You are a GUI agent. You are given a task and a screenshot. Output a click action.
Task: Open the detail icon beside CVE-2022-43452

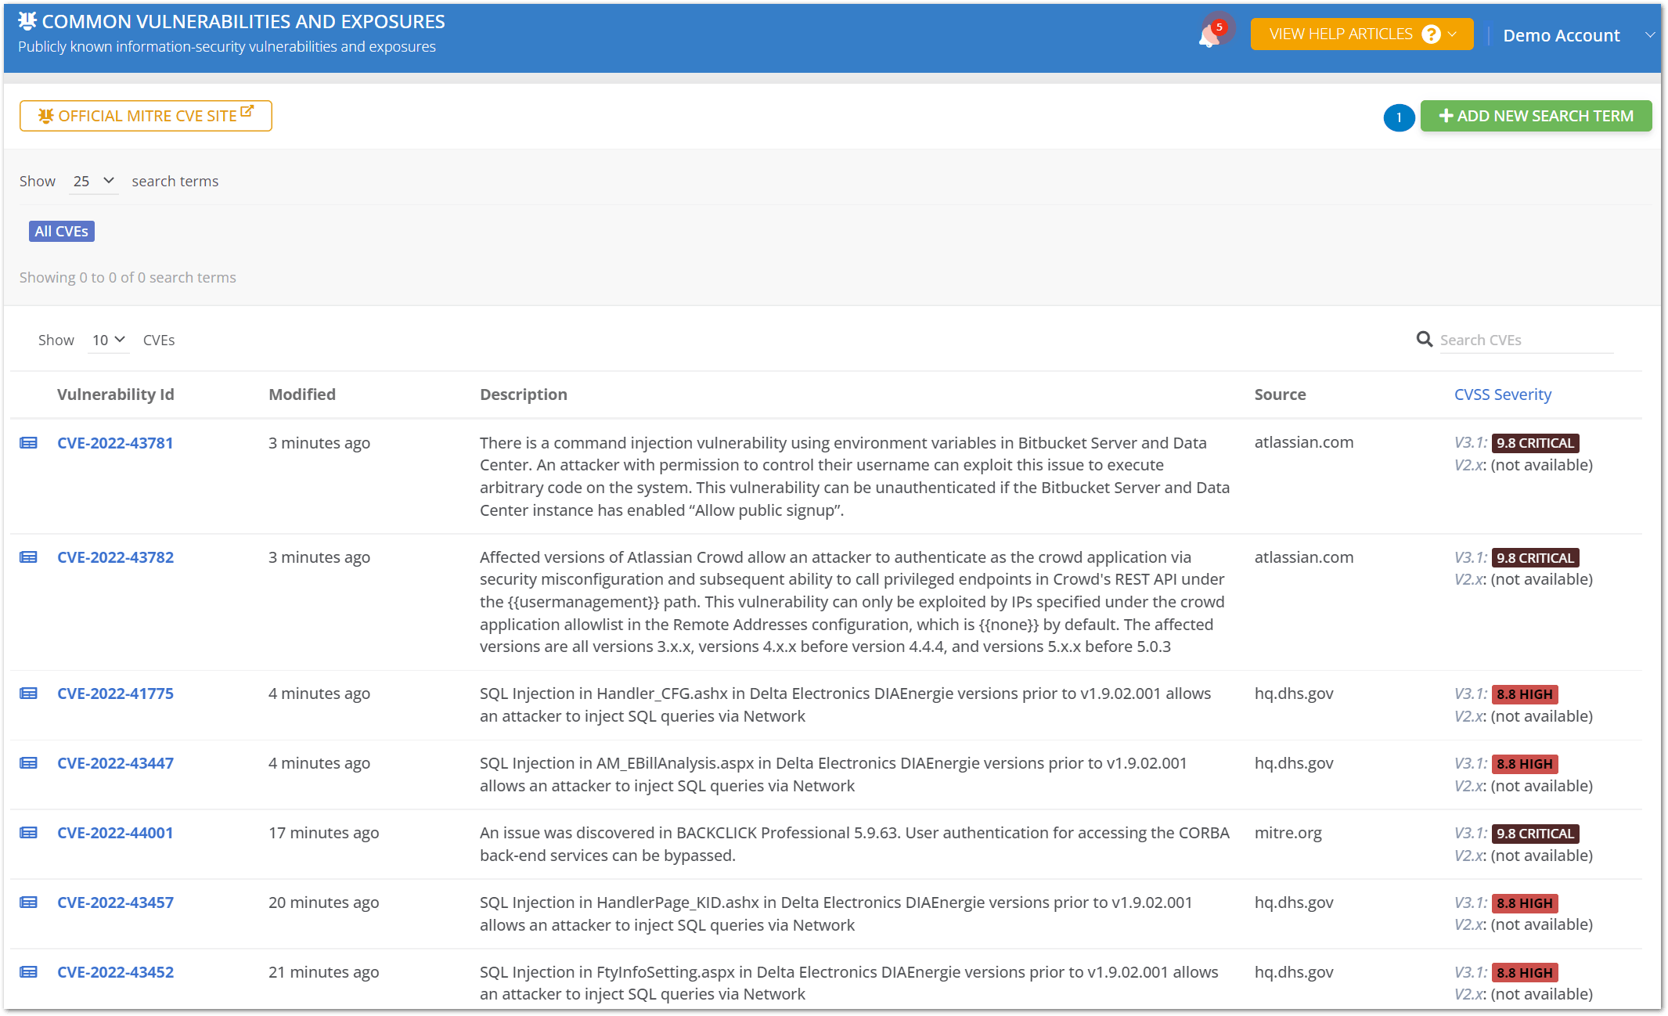28,971
